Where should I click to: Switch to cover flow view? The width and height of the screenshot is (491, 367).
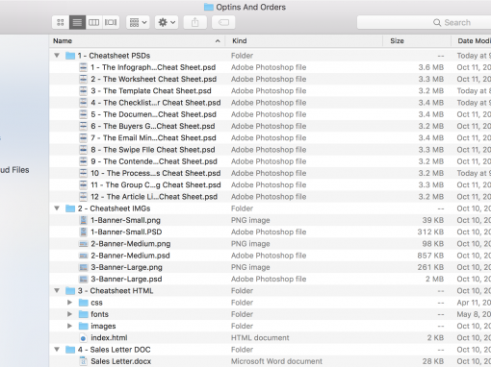[x=111, y=22]
